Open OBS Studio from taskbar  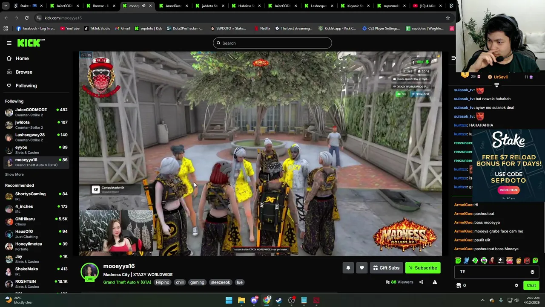[x=291, y=300]
